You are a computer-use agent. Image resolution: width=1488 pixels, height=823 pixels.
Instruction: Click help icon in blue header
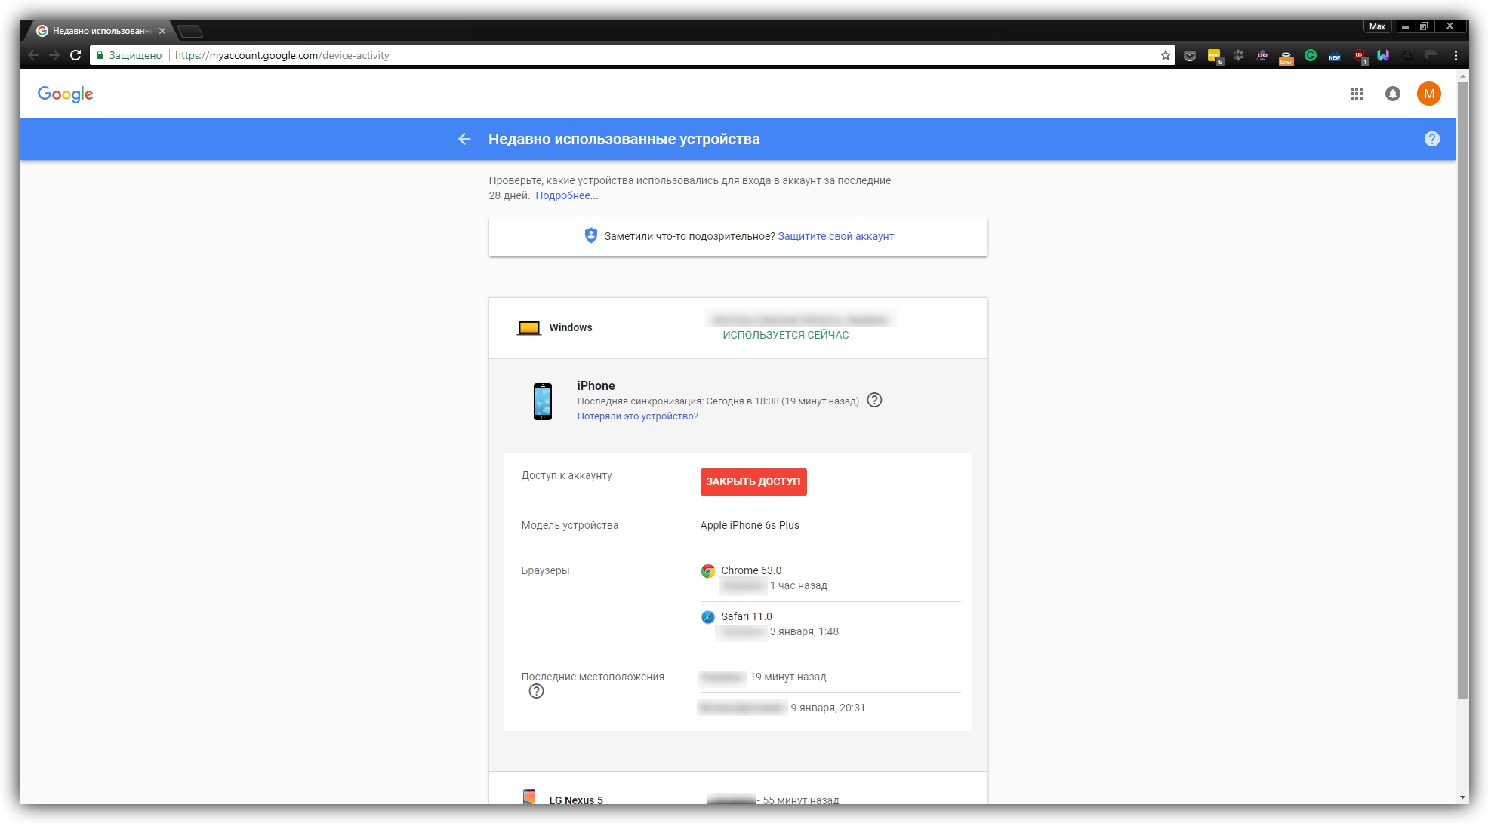point(1431,139)
